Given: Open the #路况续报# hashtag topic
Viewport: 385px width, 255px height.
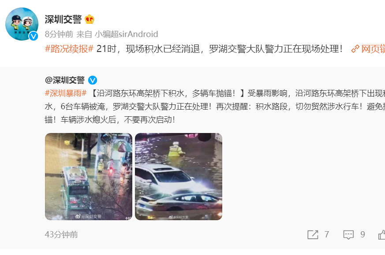Looking at the screenshot, I should (69, 49).
